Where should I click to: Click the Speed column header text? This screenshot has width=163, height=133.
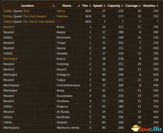(98, 6)
